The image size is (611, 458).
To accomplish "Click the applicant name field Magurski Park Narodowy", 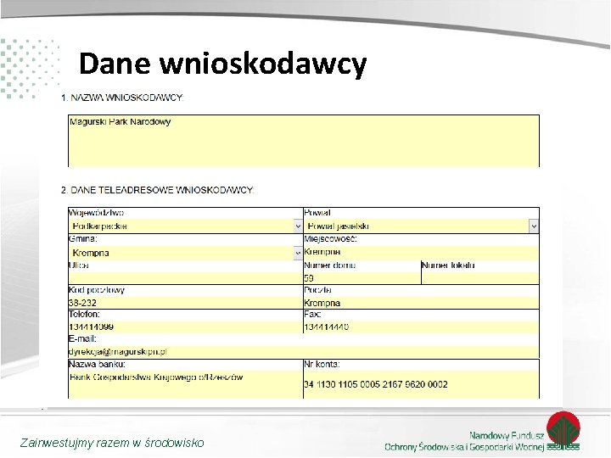I will [304, 141].
